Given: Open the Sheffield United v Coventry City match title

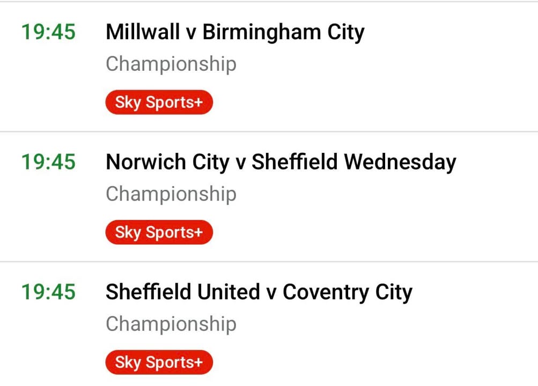Looking at the screenshot, I should (259, 292).
